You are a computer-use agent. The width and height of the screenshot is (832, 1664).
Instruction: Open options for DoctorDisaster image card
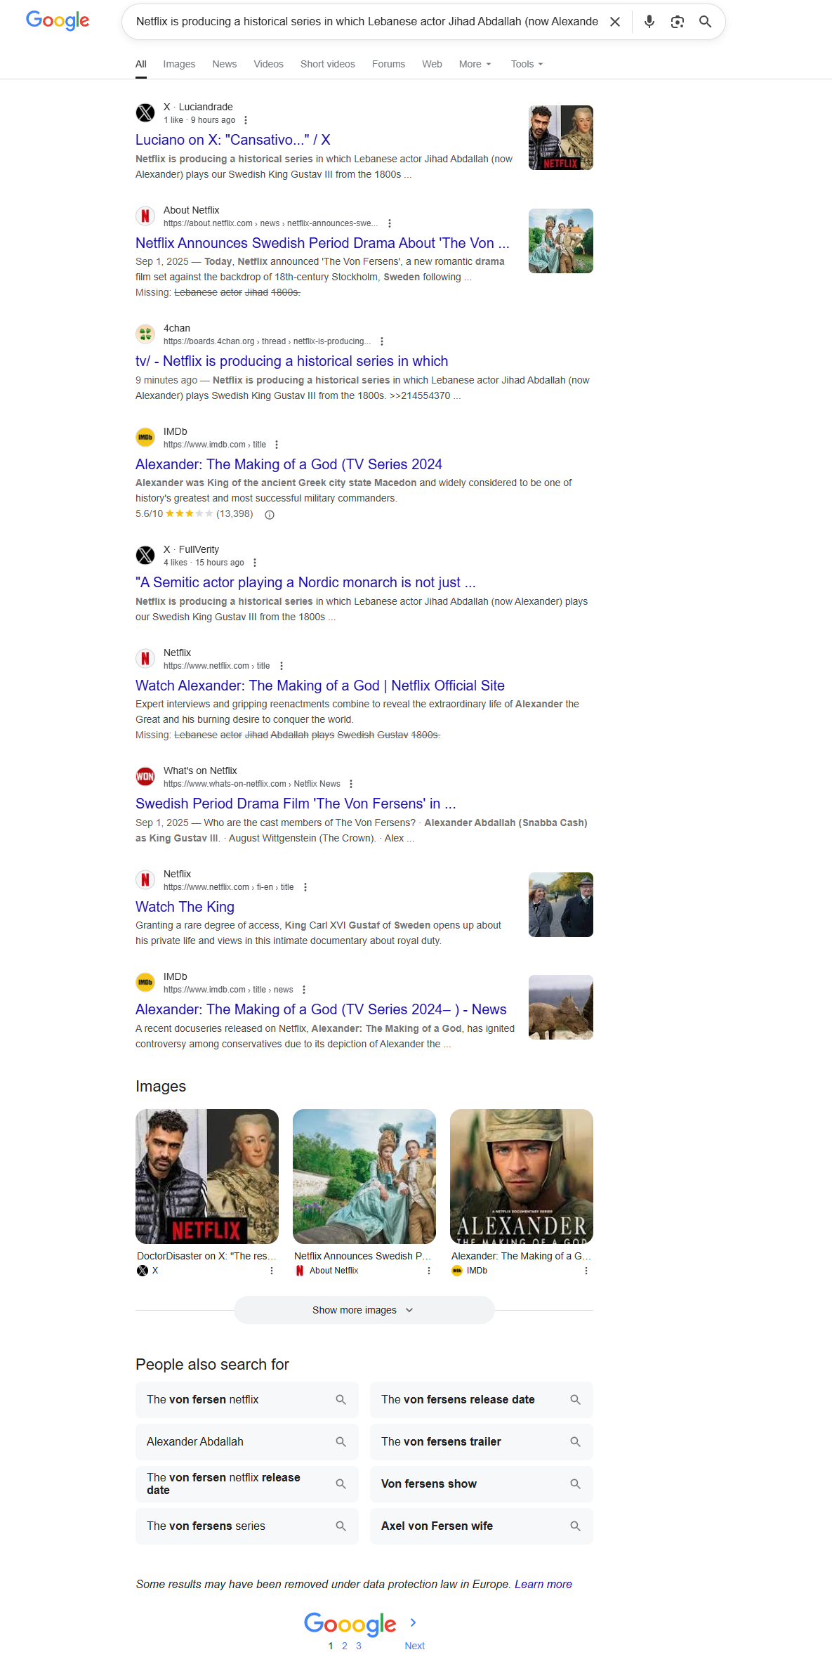[272, 1271]
